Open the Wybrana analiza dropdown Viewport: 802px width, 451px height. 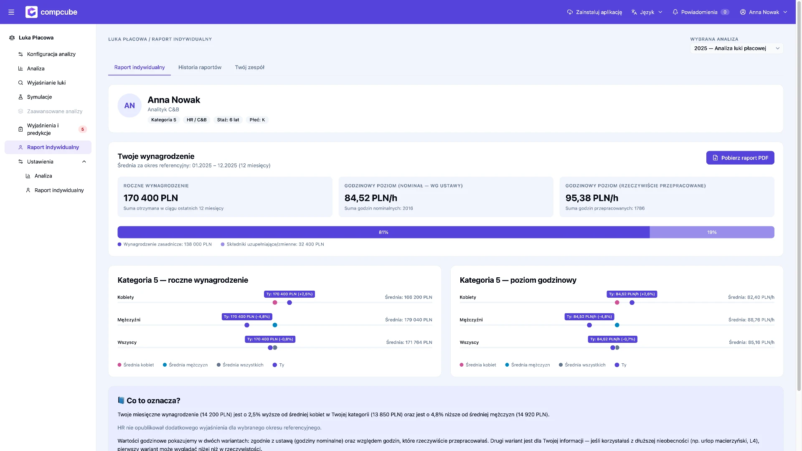pyautogui.click(x=736, y=48)
